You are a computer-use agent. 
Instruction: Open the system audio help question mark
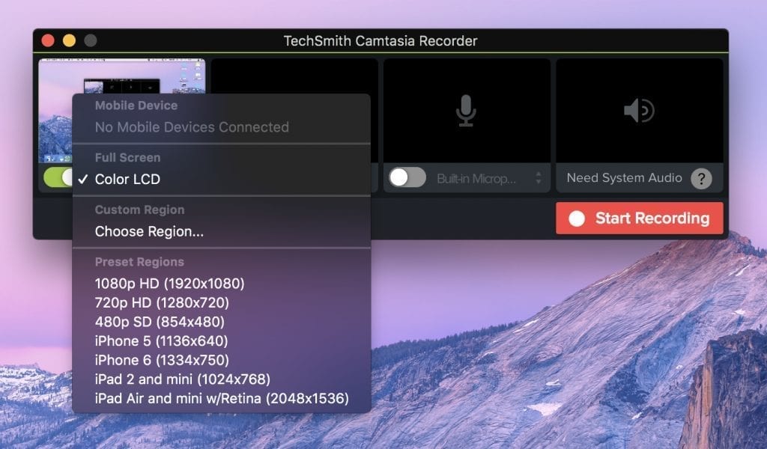point(701,178)
